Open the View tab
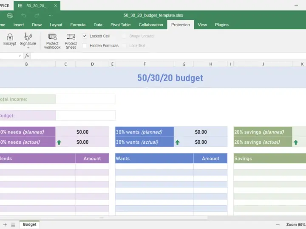 202,25
